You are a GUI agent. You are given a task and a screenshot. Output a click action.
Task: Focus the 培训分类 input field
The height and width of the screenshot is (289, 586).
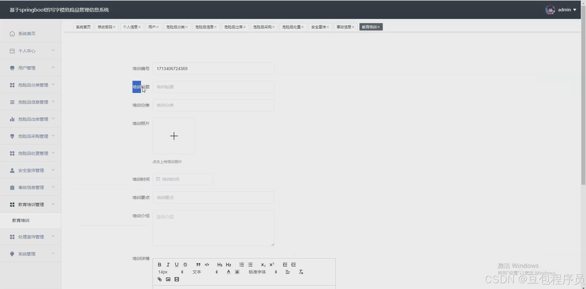click(213, 105)
